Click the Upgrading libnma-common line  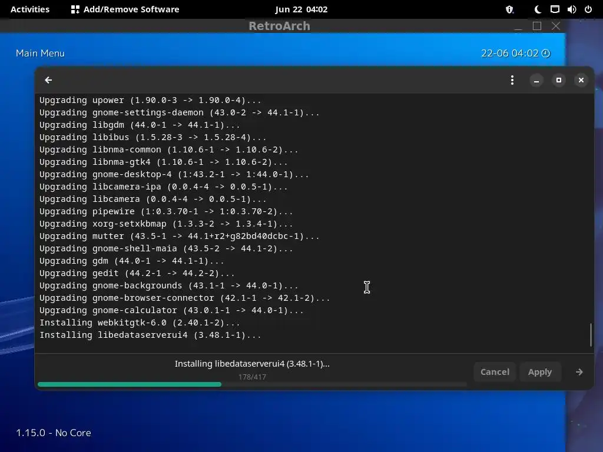click(169, 149)
